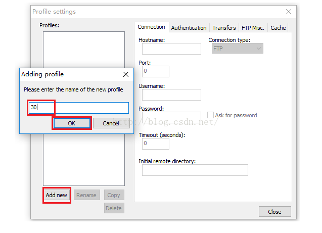This screenshot has height=233, width=322.
Task: Focus the Username text box
Action: coord(171,95)
